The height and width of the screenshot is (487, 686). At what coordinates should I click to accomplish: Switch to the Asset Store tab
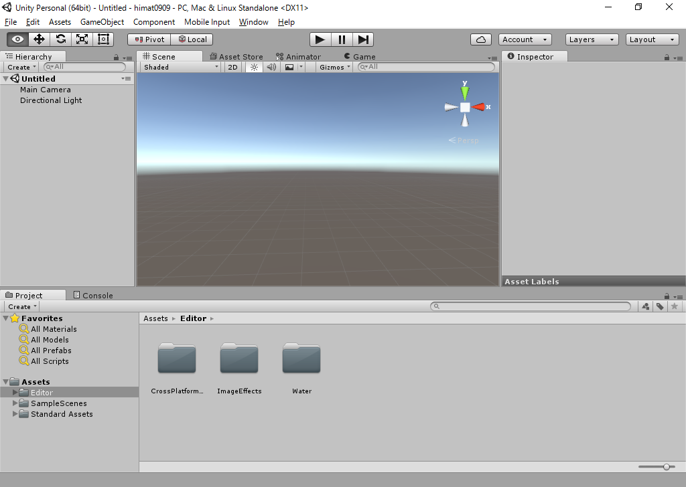[236, 56]
